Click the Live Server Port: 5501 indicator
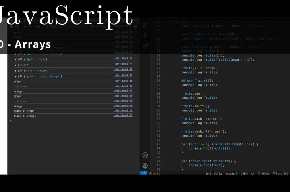 281,173
